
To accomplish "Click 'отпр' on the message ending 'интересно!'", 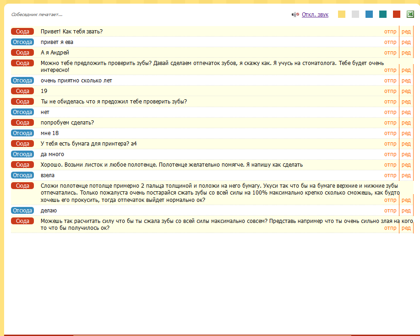I will click(390, 70).
